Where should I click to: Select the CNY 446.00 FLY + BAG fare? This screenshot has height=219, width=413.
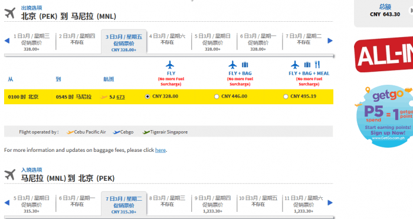[217, 97]
